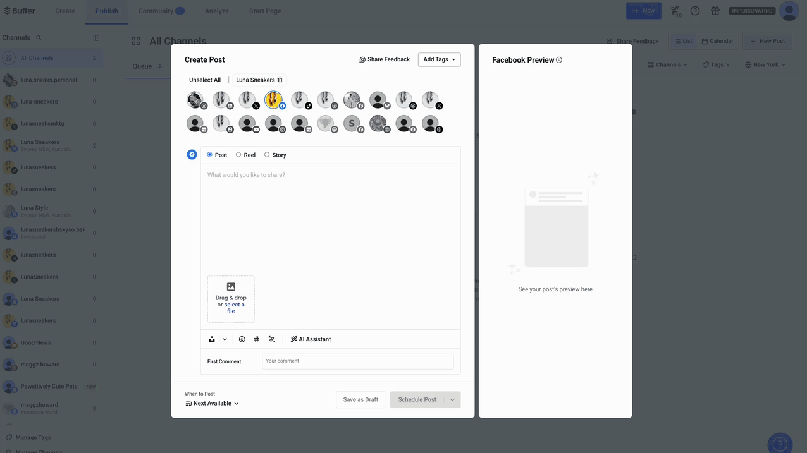Select the LinkedIn sneaker channel avatar
Viewport: 807px width, 453px height.
pyautogui.click(x=221, y=100)
